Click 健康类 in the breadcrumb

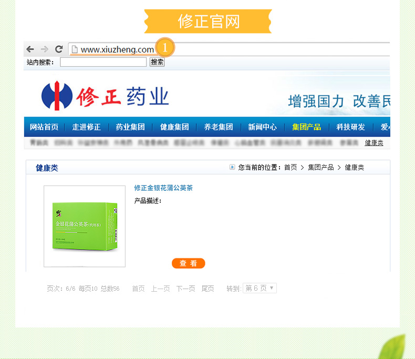[x=354, y=167]
